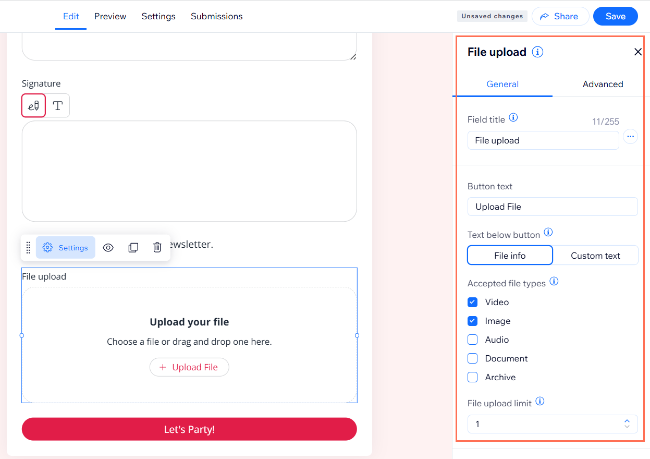Click the Button text input field
The image size is (650, 459).
coord(553,207)
